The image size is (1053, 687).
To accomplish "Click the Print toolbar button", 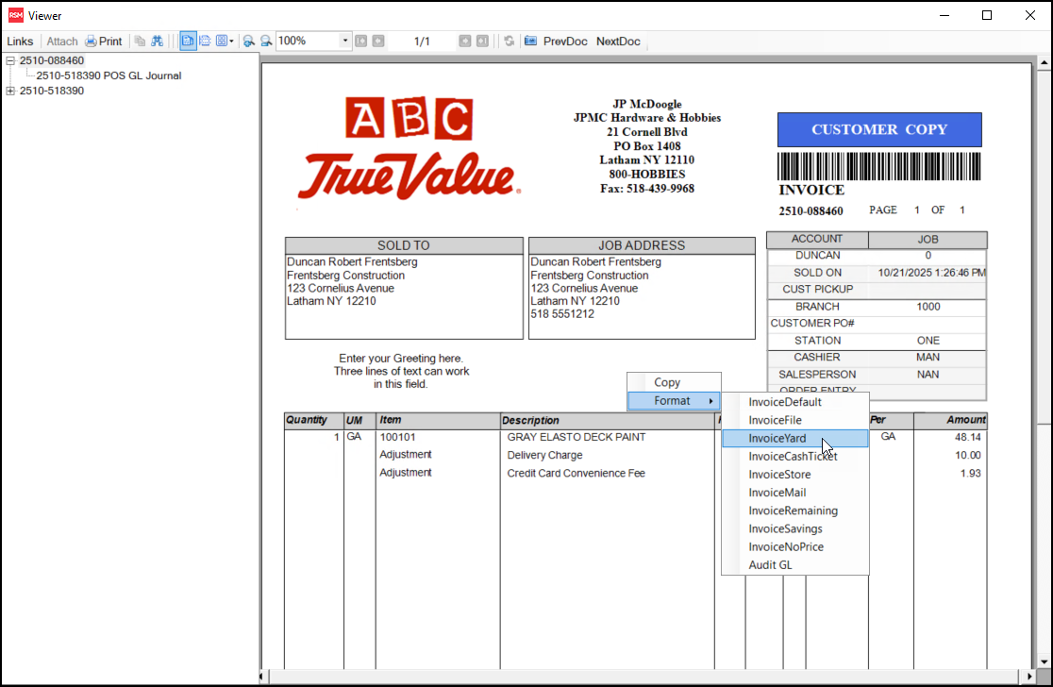I will coord(104,42).
